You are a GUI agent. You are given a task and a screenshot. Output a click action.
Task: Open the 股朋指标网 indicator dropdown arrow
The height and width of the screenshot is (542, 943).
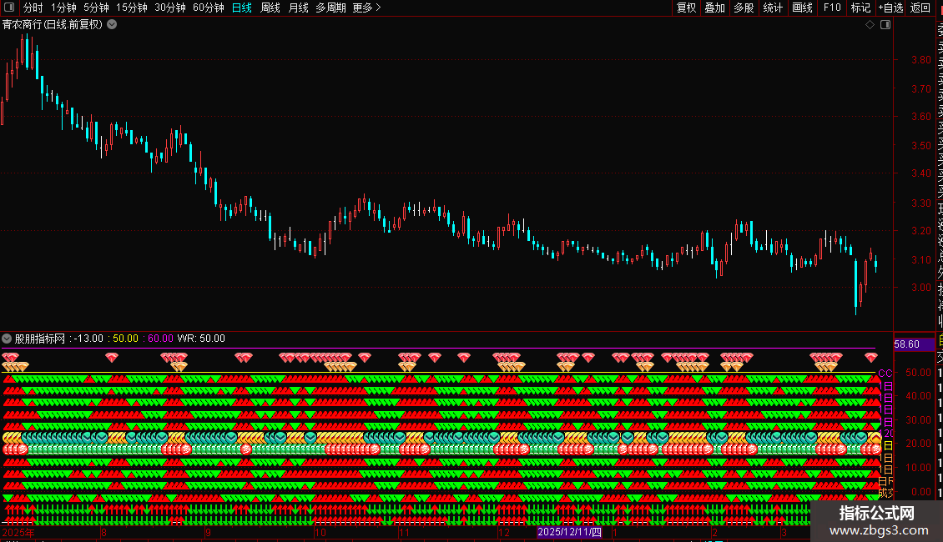[7, 339]
